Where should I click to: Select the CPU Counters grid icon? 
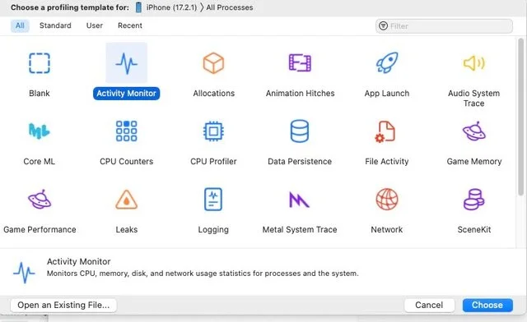click(126, 131)
